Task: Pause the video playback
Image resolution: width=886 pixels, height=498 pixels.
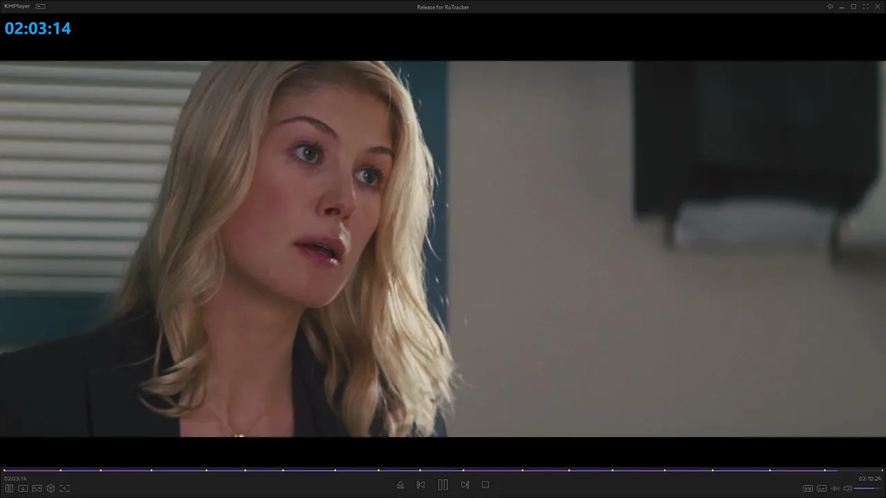Action: coord(443,485)
